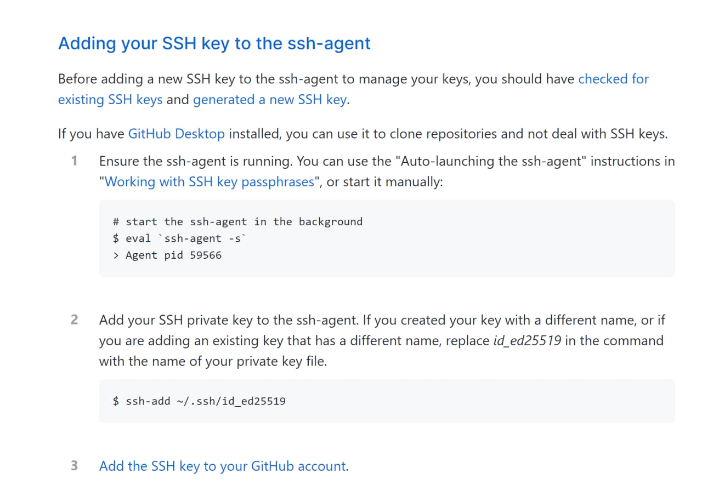Screen dimensions: 702x496
Task: Open 'Working with SSH key passphrases' link
Action: pyautogui.click(x=210, y=182)
